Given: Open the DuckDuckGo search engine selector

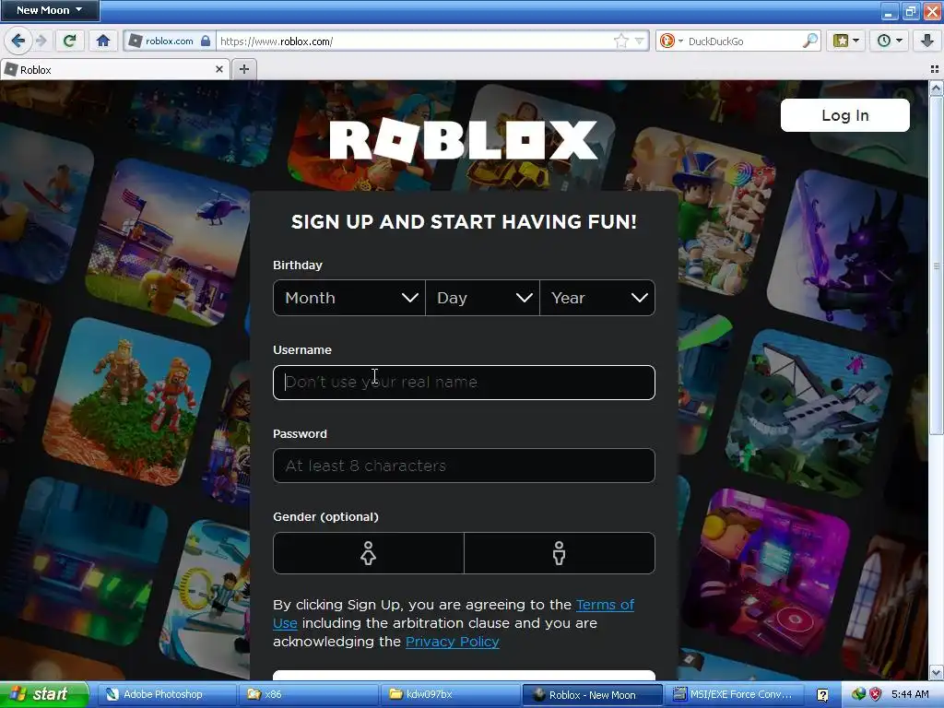Looking at the screenshot, I should [671, 41].
